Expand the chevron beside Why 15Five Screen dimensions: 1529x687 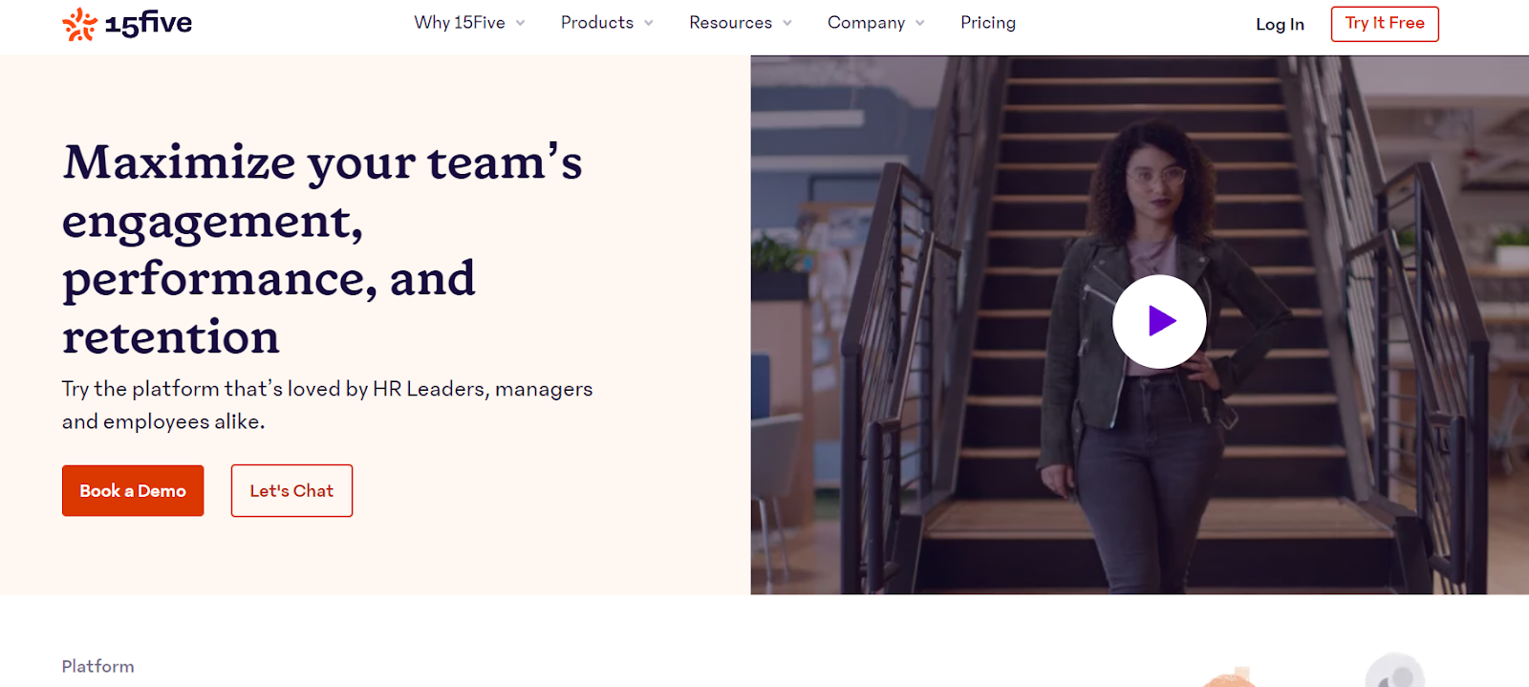click(521, 24)
